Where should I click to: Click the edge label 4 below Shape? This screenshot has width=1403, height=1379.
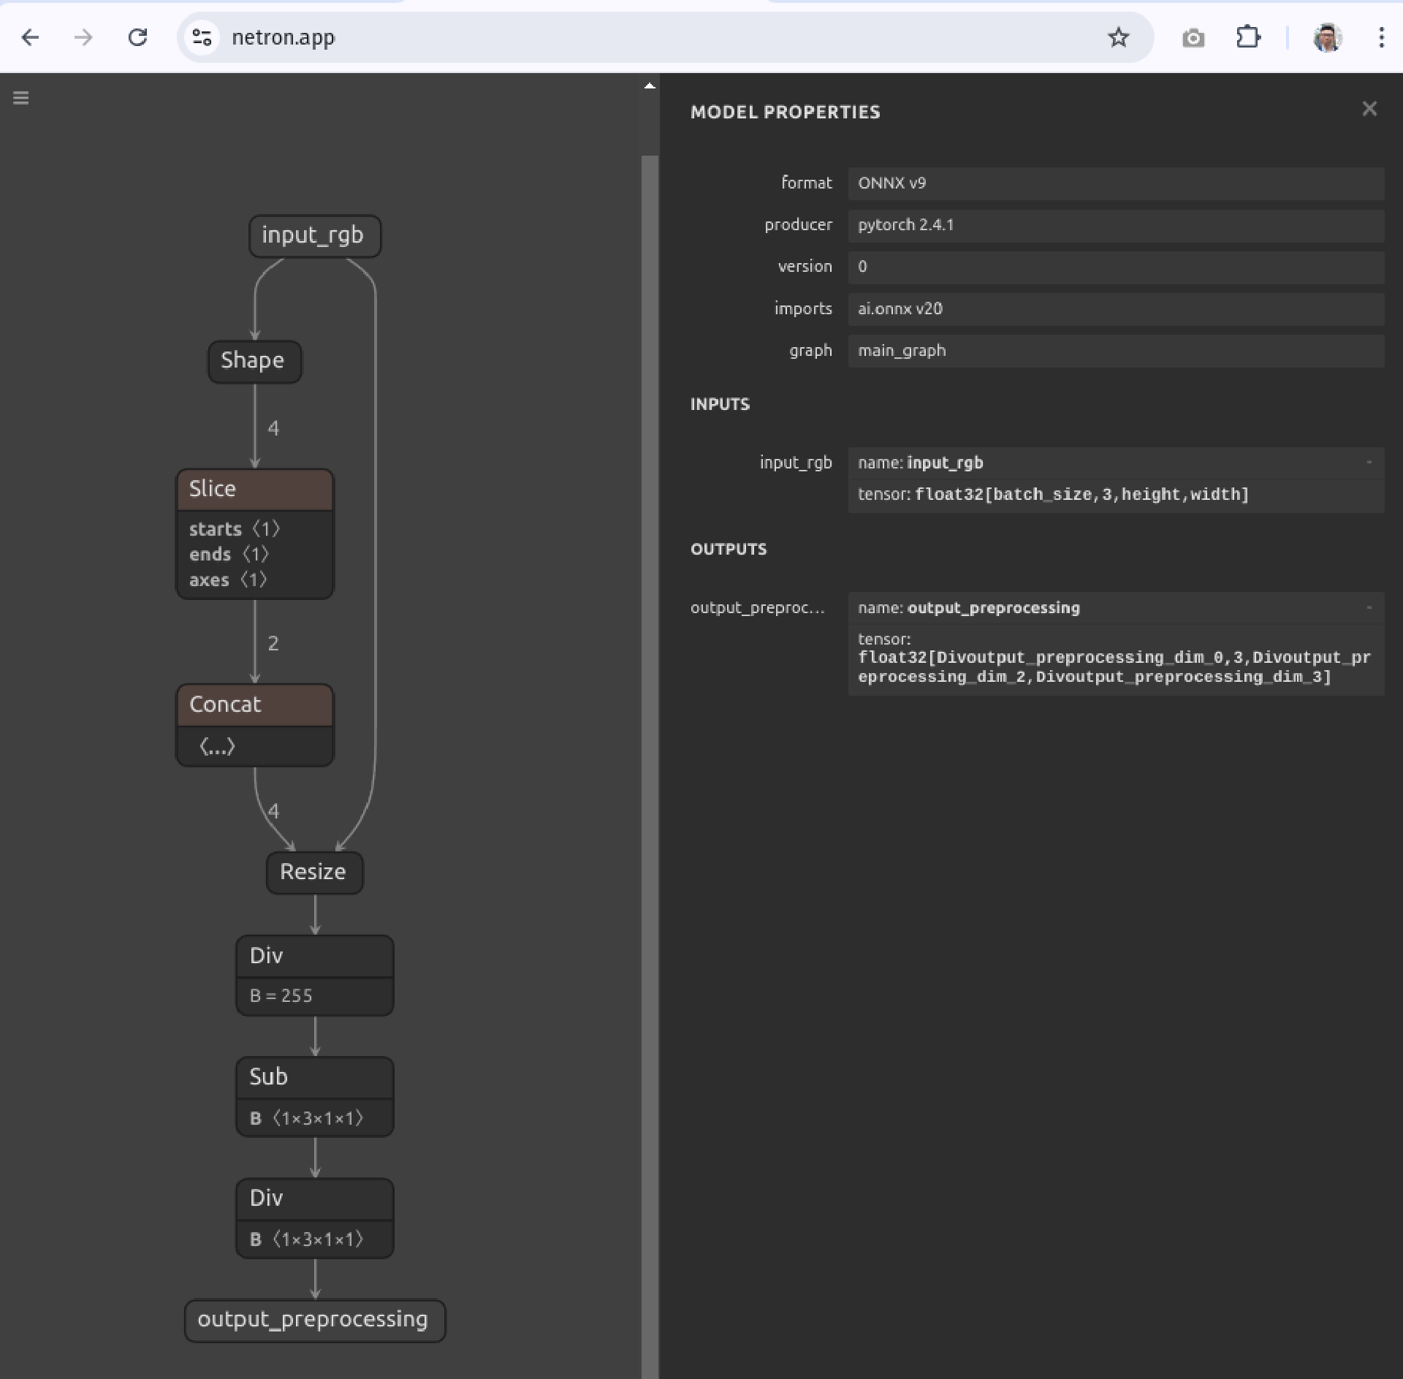273,428
